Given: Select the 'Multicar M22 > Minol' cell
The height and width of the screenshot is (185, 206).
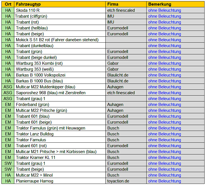Looking at the screenshot, I should [60, 175].
